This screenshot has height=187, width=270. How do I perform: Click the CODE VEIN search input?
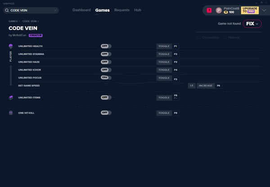click(x=31, y=10)
